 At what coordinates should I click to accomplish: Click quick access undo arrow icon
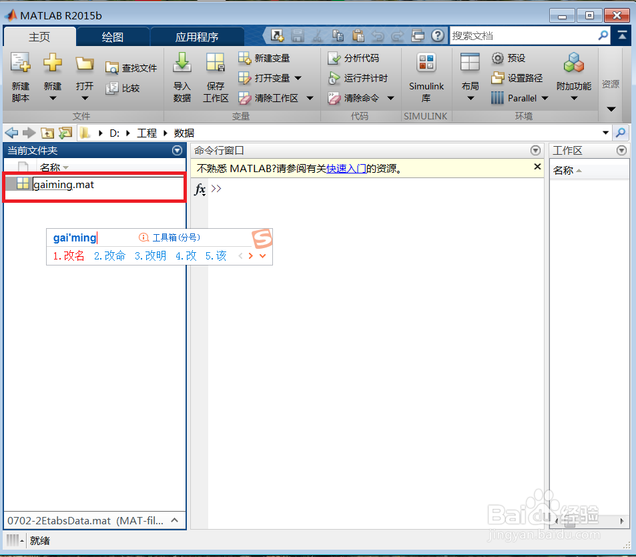pyautogui.click(x=378, y=36)
